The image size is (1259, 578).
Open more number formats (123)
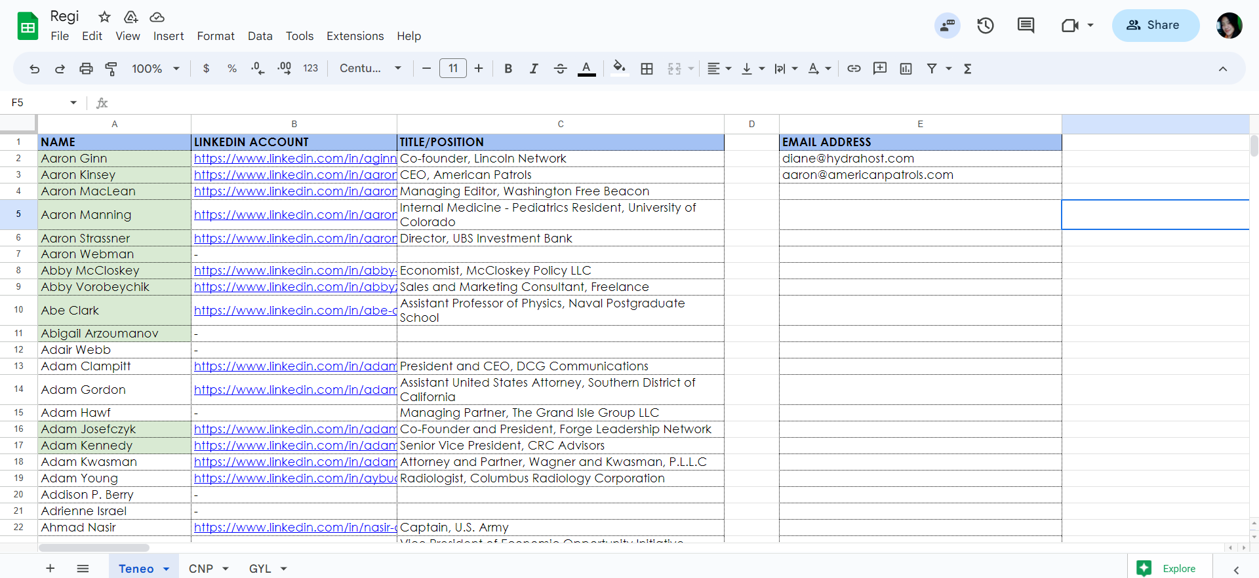pyautogui.click(x=311, y=69)
